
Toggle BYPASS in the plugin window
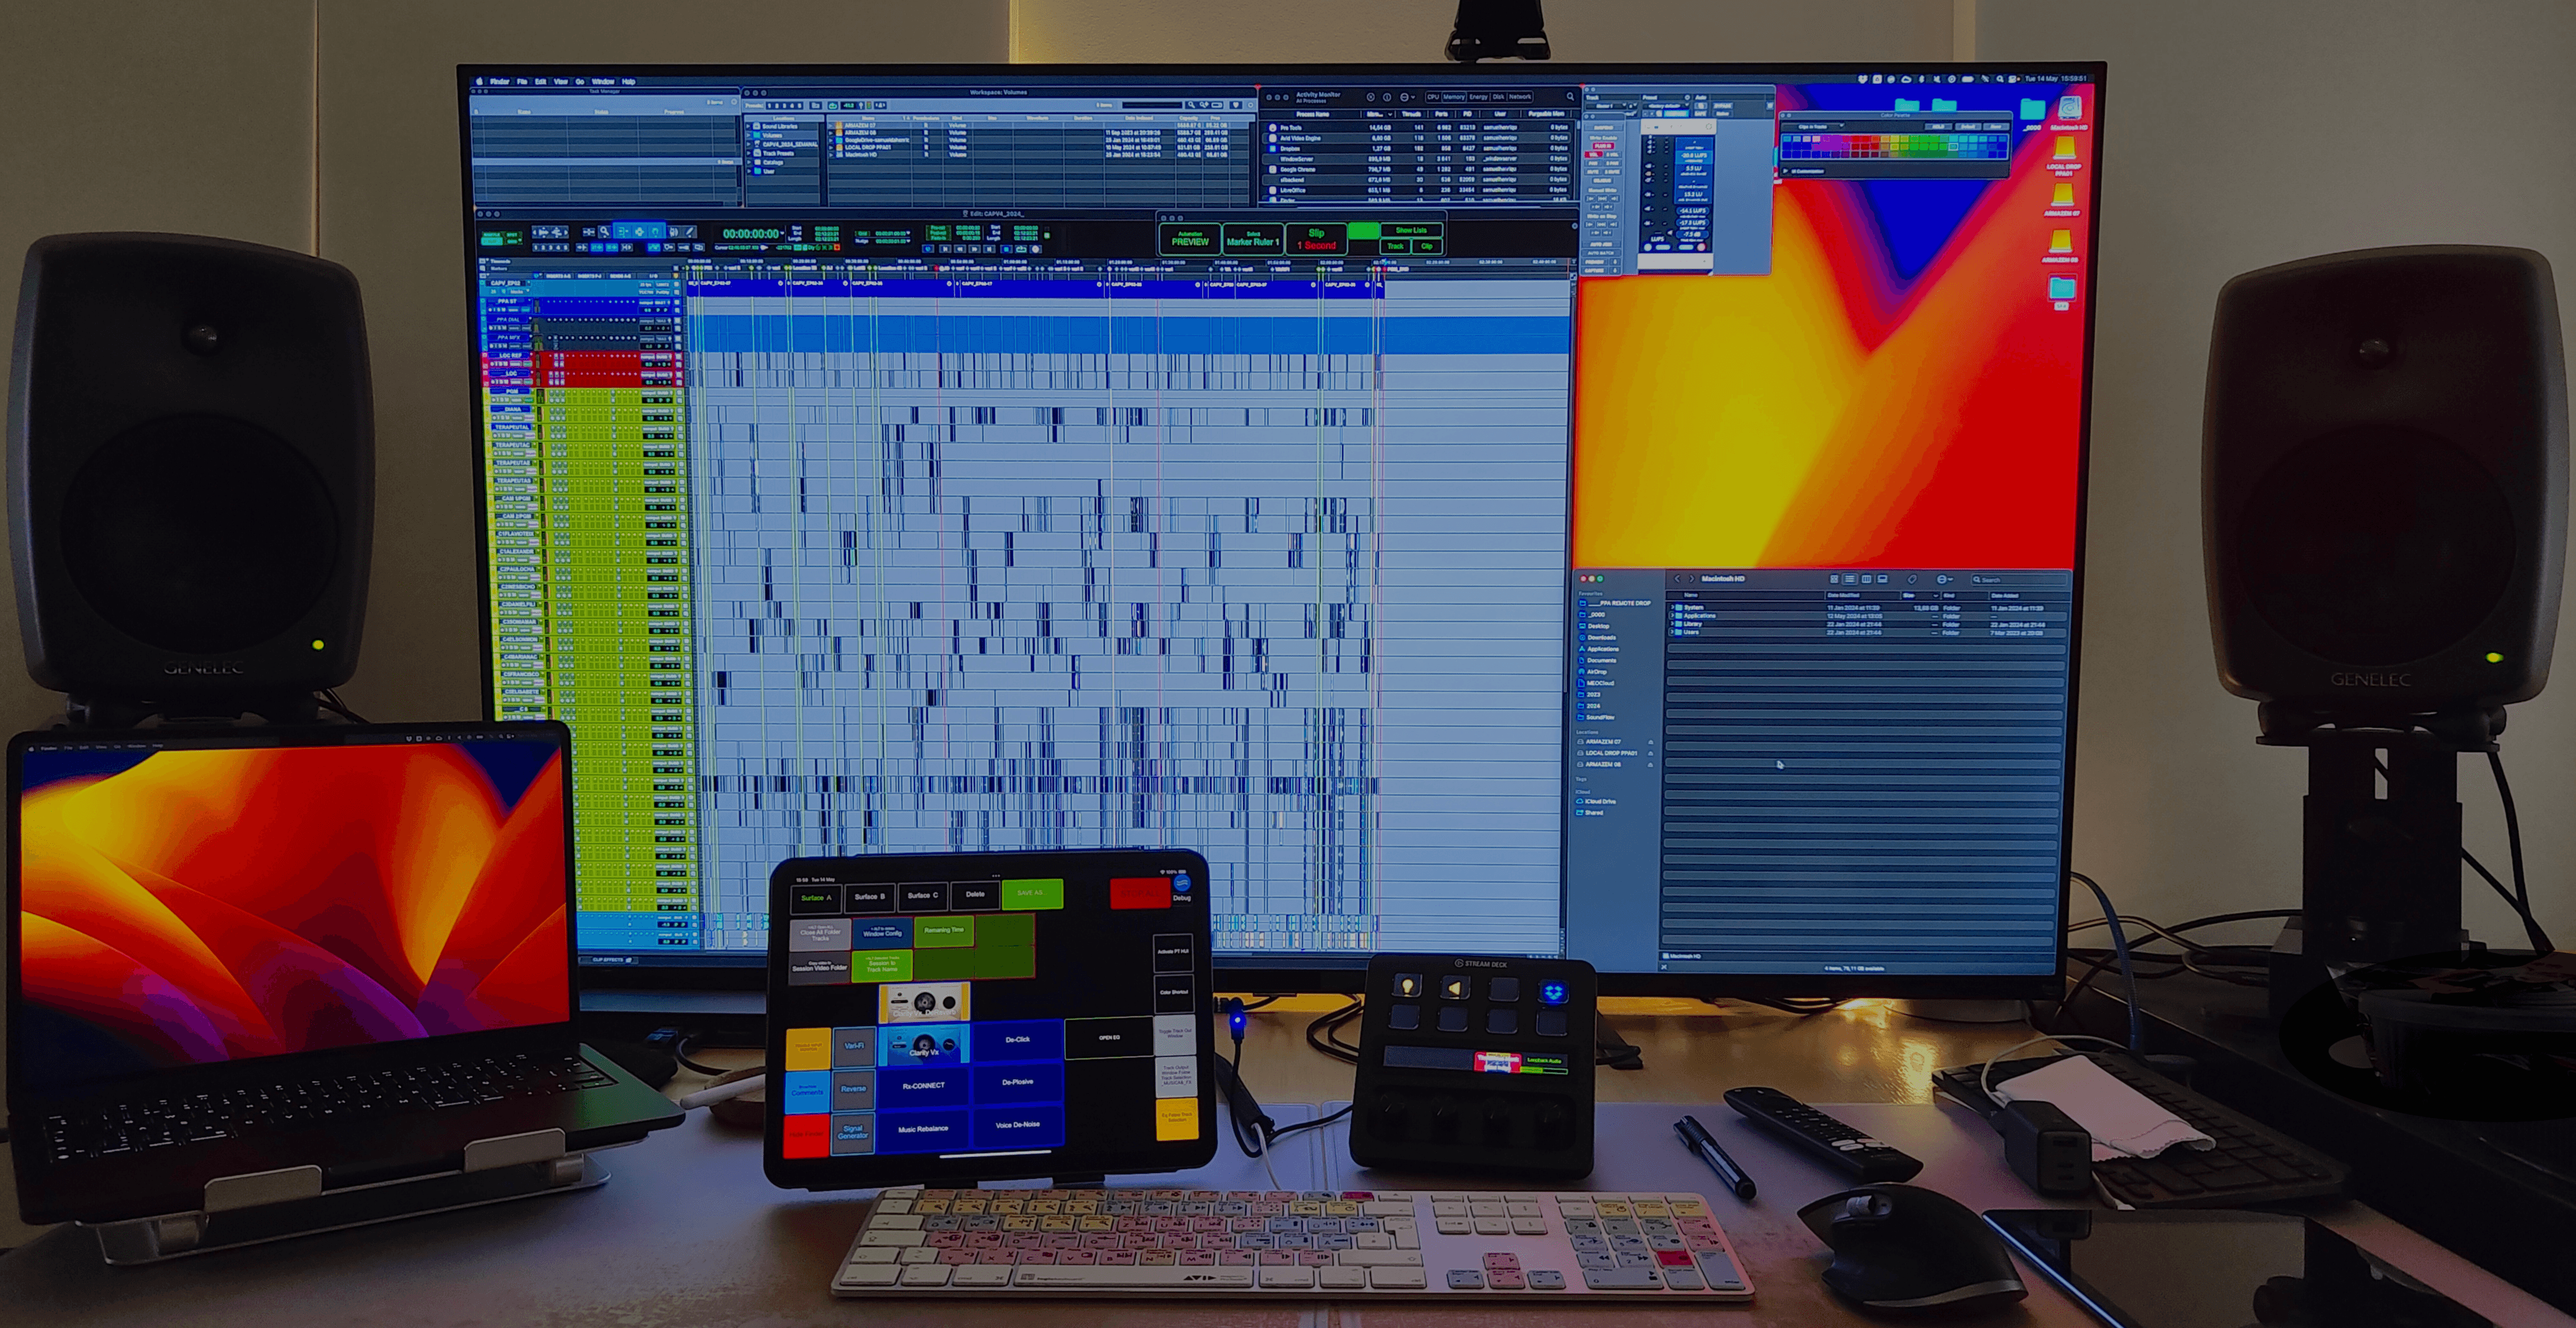[1722, 106]
